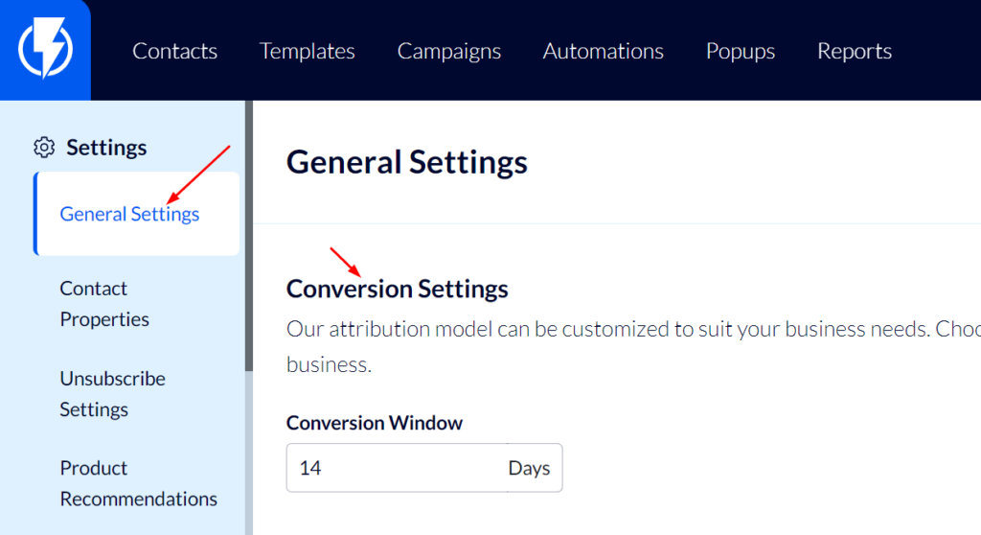Click the Settings gear icon
Viewport: 981px width, 535px height.
tap(44, 148)
